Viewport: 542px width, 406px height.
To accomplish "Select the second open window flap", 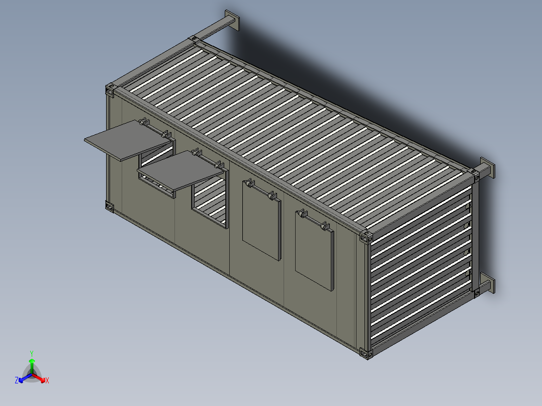I will pyautogui.click(x=180, y=171).
